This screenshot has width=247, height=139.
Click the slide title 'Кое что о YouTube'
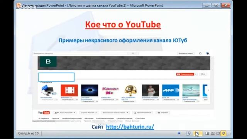(123, 25)
